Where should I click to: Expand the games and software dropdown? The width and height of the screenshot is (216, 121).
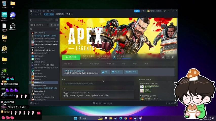39,25
